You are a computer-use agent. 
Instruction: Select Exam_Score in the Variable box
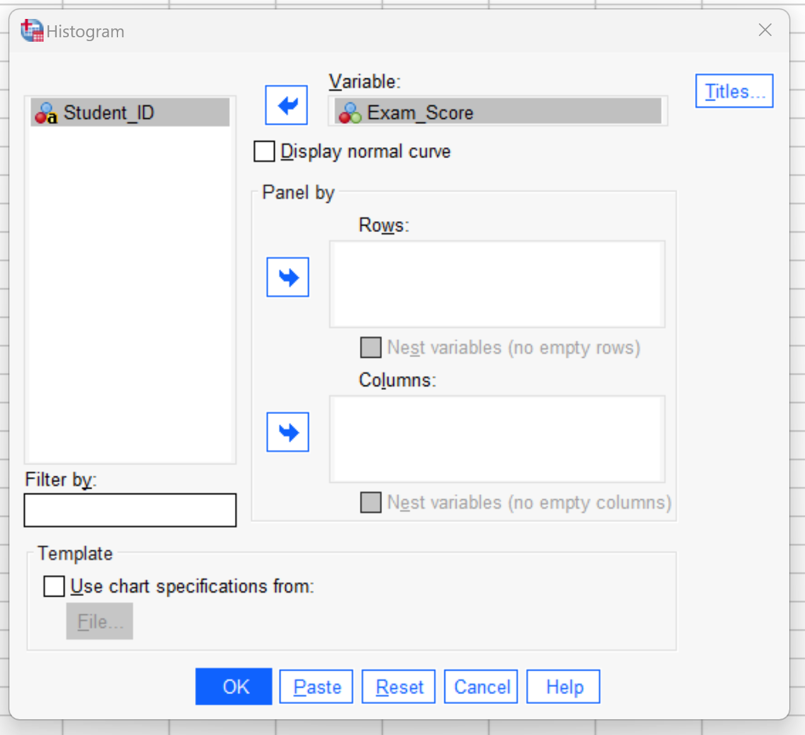tap(498, 112)
